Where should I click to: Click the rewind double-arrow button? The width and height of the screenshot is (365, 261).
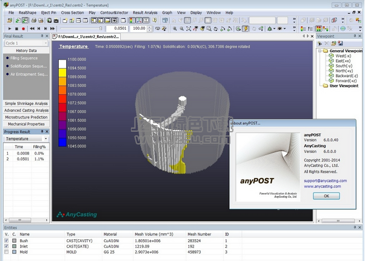click(x=32, y=29)
